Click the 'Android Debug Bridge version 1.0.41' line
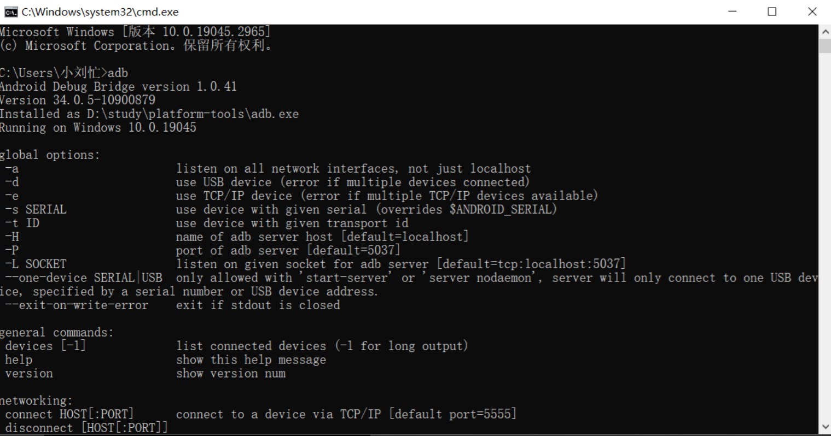The width and height of the screenshot is (831, 436). (118, 86)
